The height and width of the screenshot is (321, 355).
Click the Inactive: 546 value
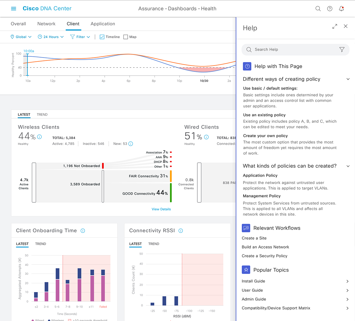(x=93, y=144)
